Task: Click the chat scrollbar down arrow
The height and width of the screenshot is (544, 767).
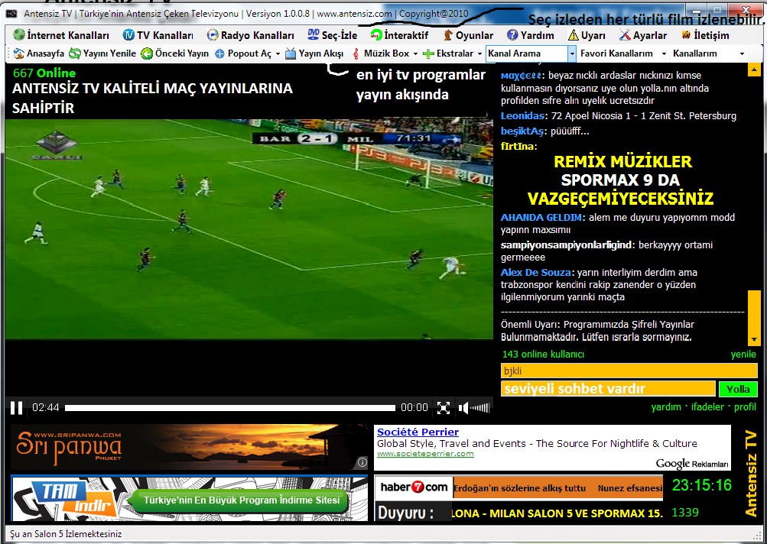Action: 754,339
